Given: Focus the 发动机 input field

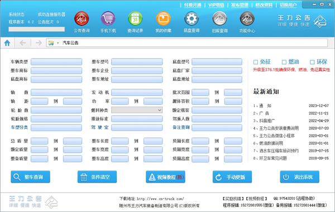Looking at the screenshot, I should coord(137,93).
